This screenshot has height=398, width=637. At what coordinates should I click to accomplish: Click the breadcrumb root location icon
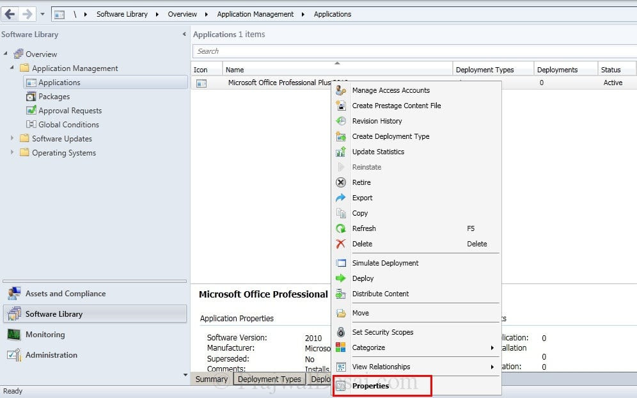[x=59, y=15]
